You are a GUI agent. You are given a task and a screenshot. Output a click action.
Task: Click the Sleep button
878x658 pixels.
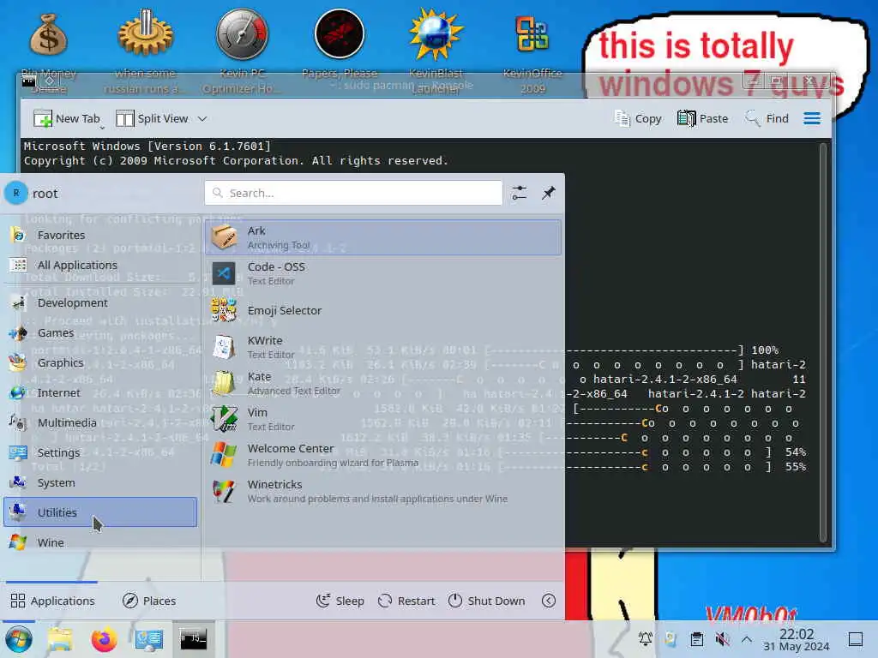tap(340, 601)
